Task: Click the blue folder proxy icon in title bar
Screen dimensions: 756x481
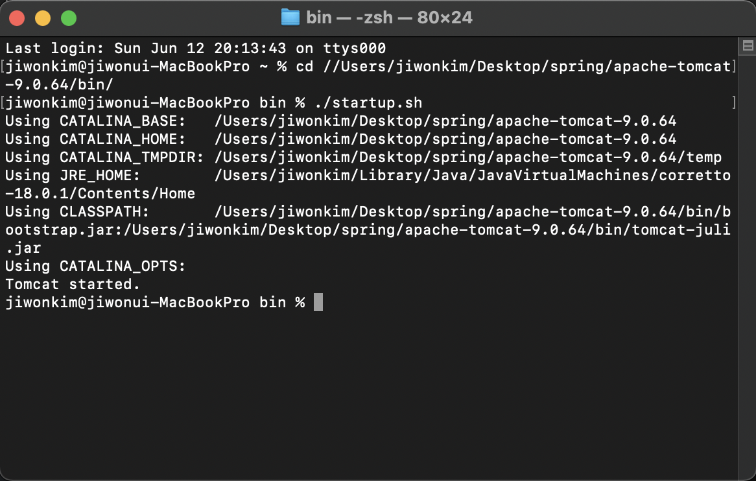Action: point(290,18)
